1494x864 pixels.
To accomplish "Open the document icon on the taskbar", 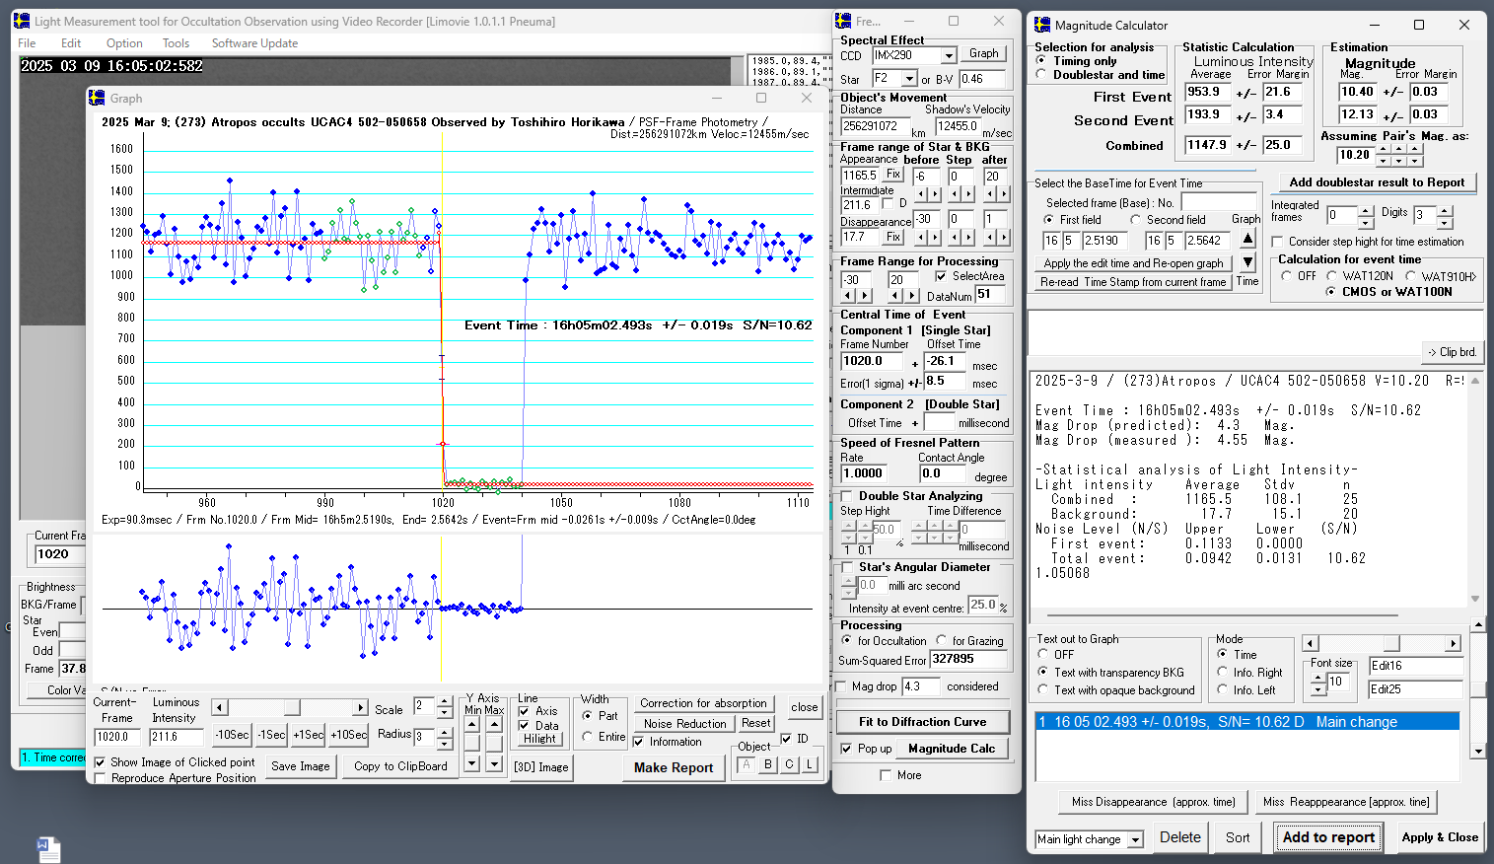I will tap(48, 848).
